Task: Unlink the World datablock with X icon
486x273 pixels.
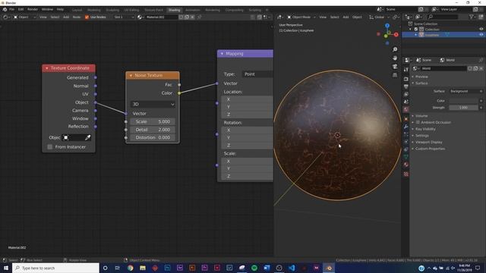Action: (481, 68)
